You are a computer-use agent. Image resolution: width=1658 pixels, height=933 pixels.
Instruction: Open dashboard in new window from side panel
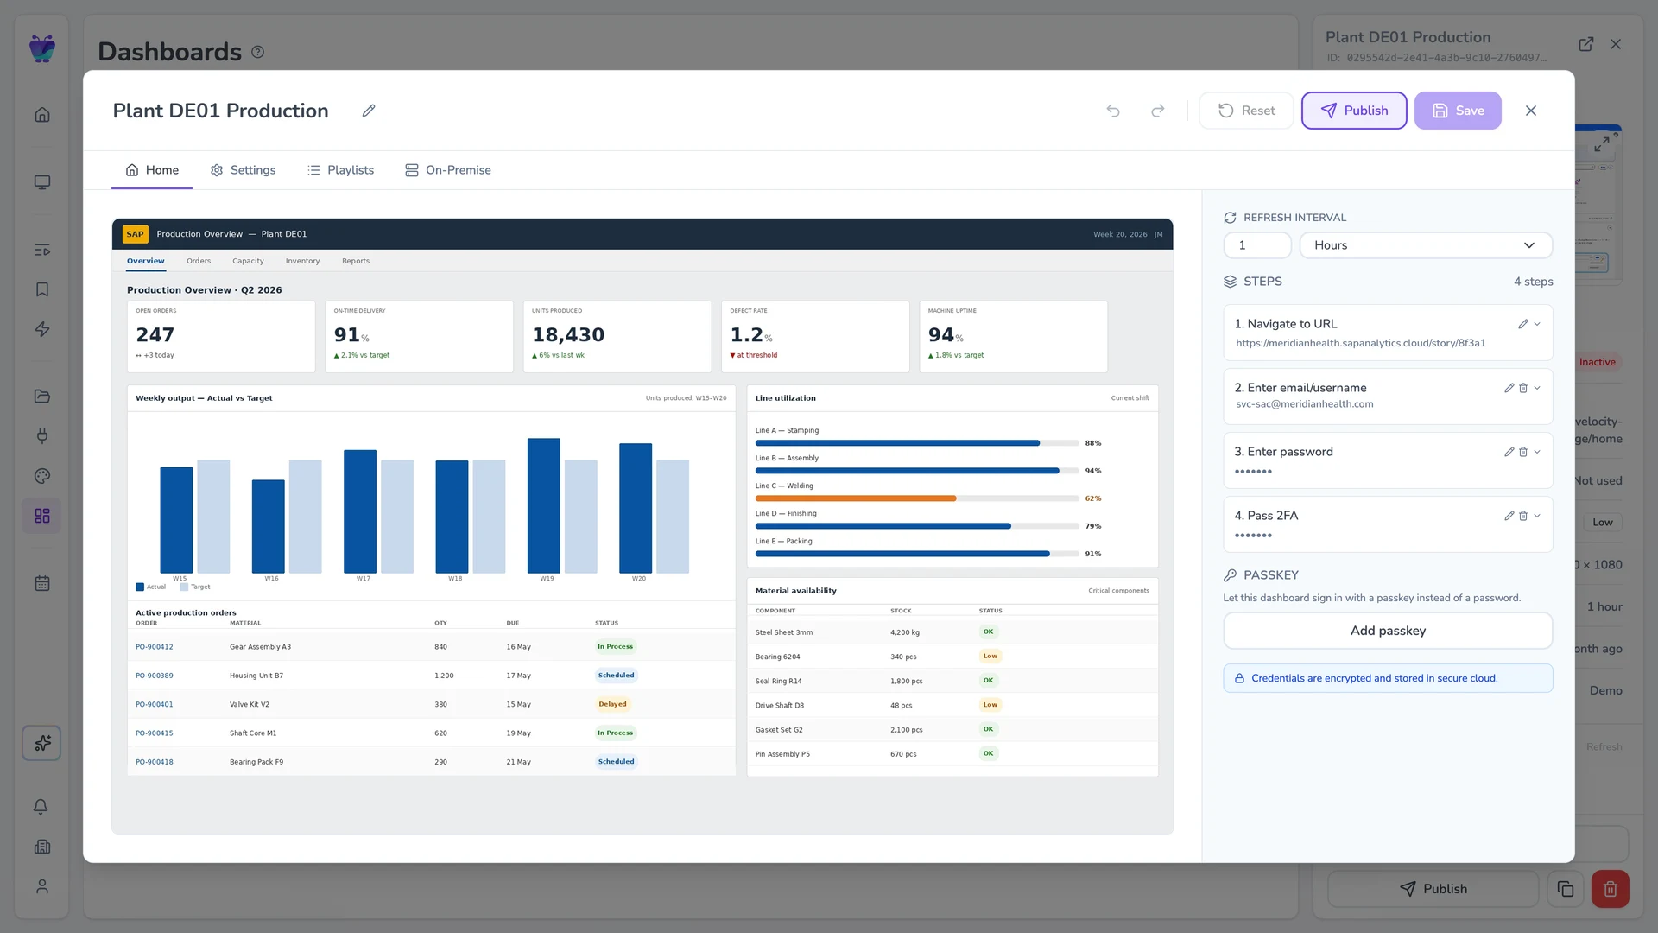click(x=1586, y=44)
